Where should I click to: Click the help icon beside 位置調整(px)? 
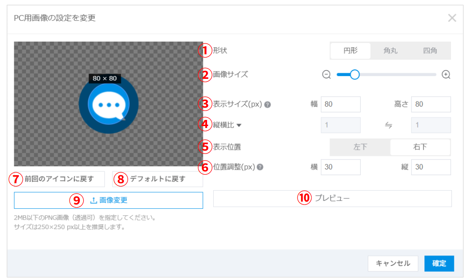[260, 167]
